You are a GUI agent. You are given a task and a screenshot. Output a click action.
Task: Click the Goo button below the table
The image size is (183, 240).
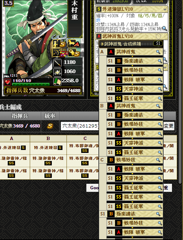pyautogui.click(x=93, y=188)
